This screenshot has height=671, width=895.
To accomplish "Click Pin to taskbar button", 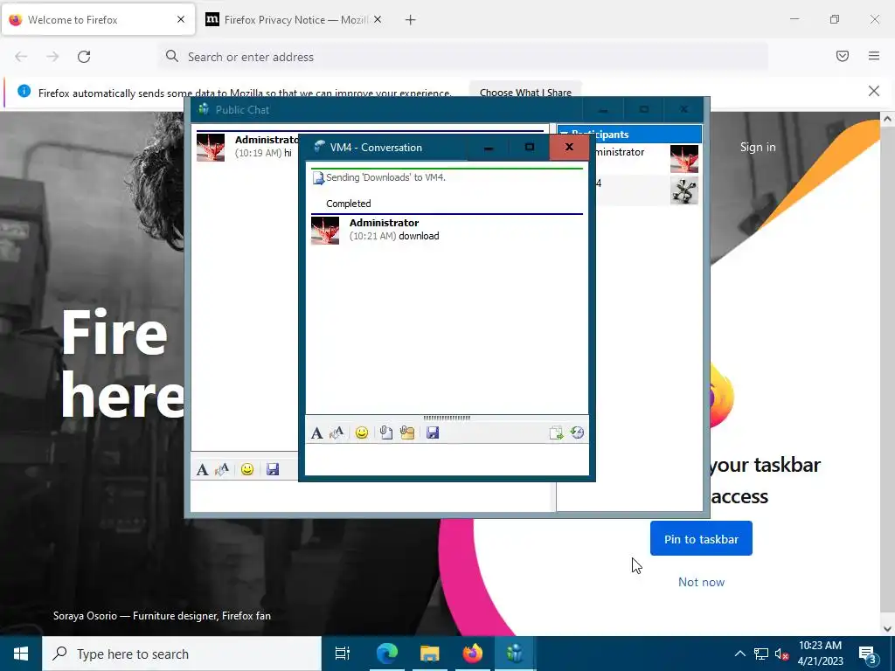I will (x=701, y=538).
